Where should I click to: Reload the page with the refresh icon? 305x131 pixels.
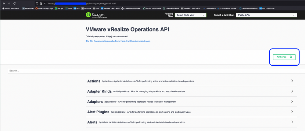[x=15, y=3]
